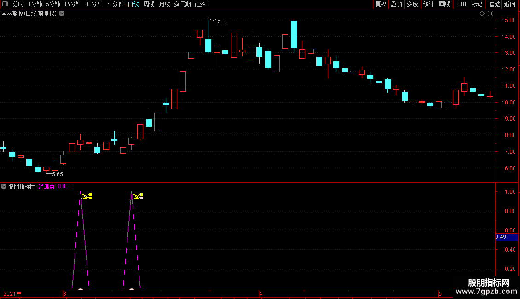520x299 pixels.
Task: Click the second white signal dot on baseline
Action: tap(132, 289)
